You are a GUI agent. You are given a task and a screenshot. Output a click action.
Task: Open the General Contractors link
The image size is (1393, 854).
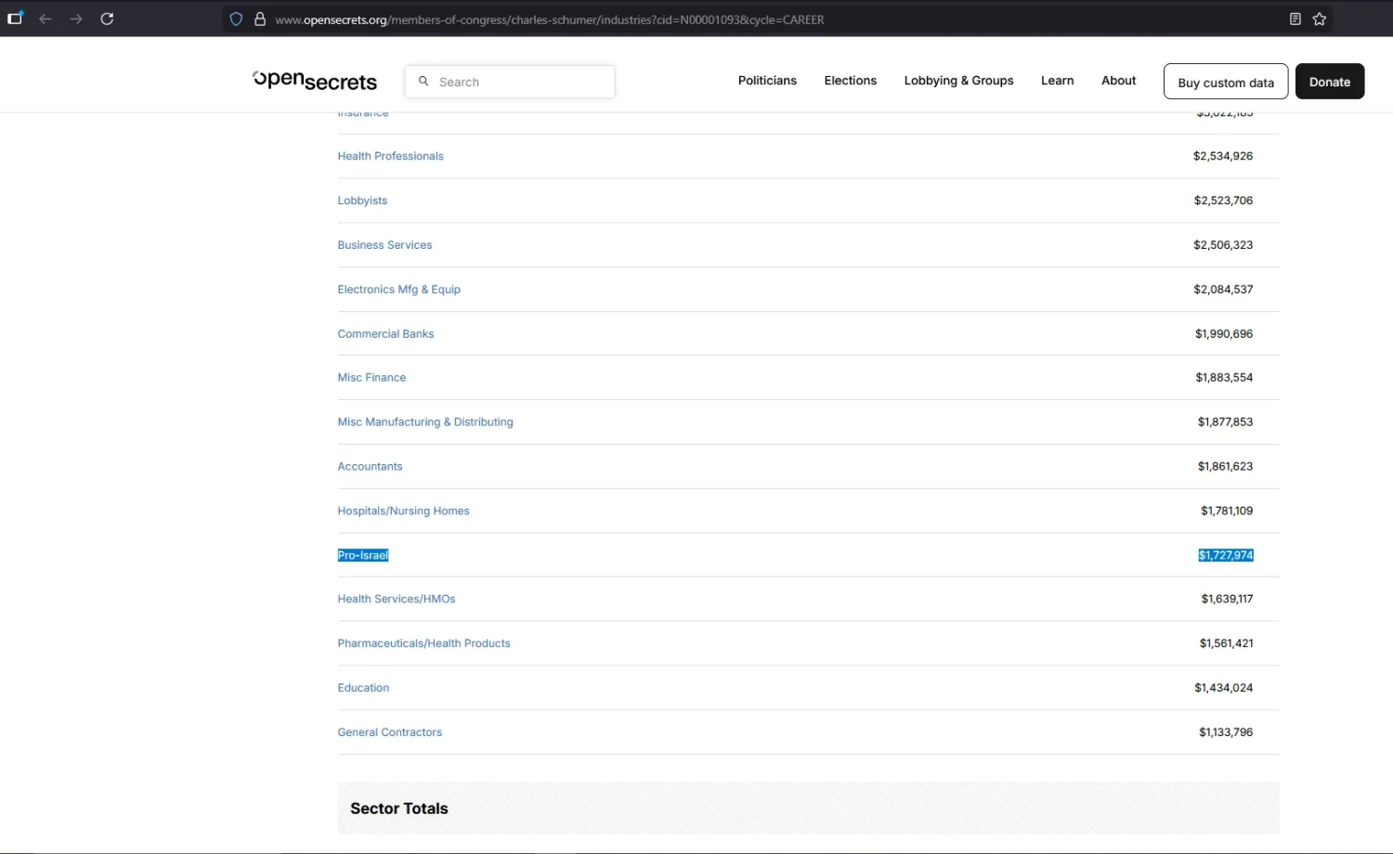click(x=389, y=732)
